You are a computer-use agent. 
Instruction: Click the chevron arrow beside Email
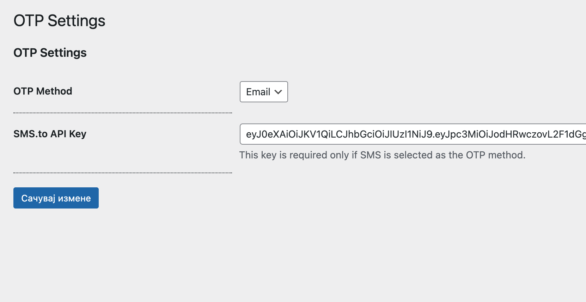coord(278,92)
